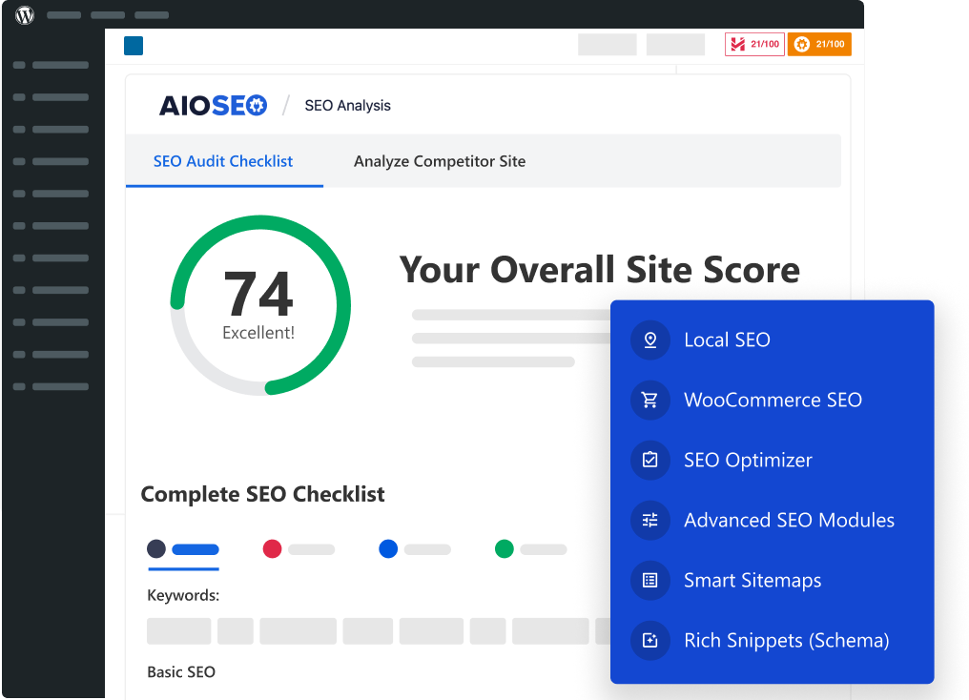Open the Local SEO feature link
The image size is (969, 700).
[x=727, y=340]
